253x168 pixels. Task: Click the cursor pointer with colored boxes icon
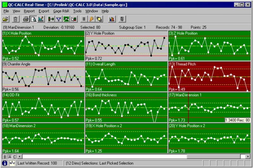coord(74,19)
